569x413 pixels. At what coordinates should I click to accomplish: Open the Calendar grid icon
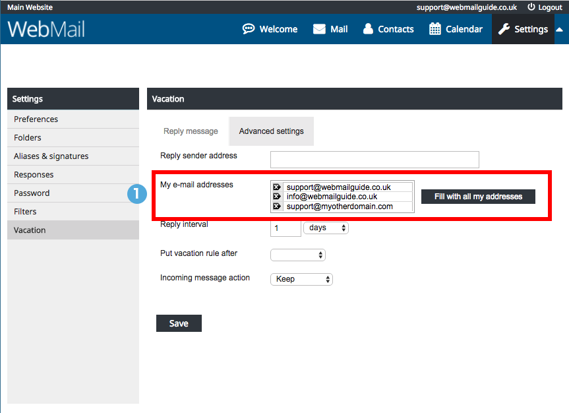[434, 28]
